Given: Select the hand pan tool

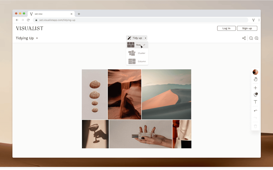Looking at the screenshot, I should tap(255, 79).
